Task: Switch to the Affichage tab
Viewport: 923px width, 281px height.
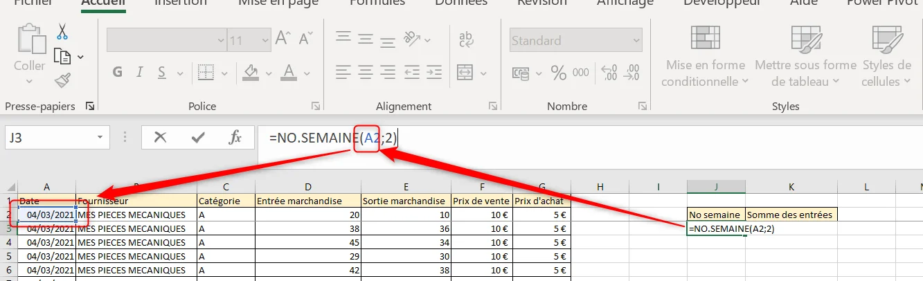Action: tap(625, 2)
